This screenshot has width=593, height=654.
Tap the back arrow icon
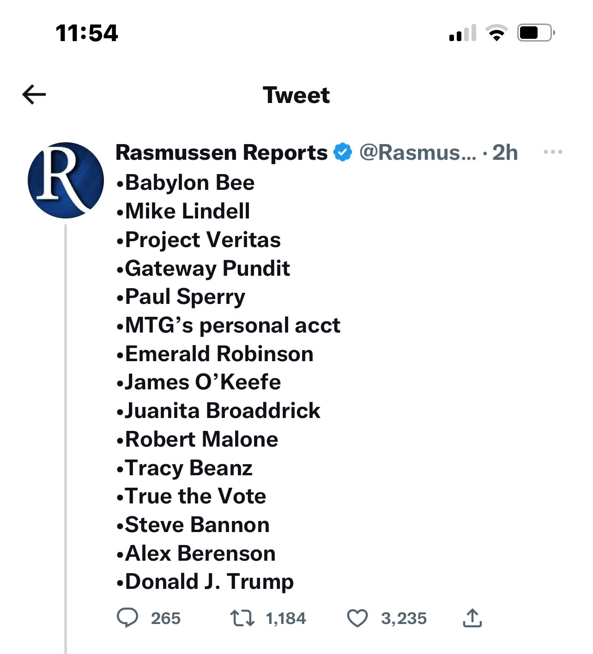click(34, 95)
